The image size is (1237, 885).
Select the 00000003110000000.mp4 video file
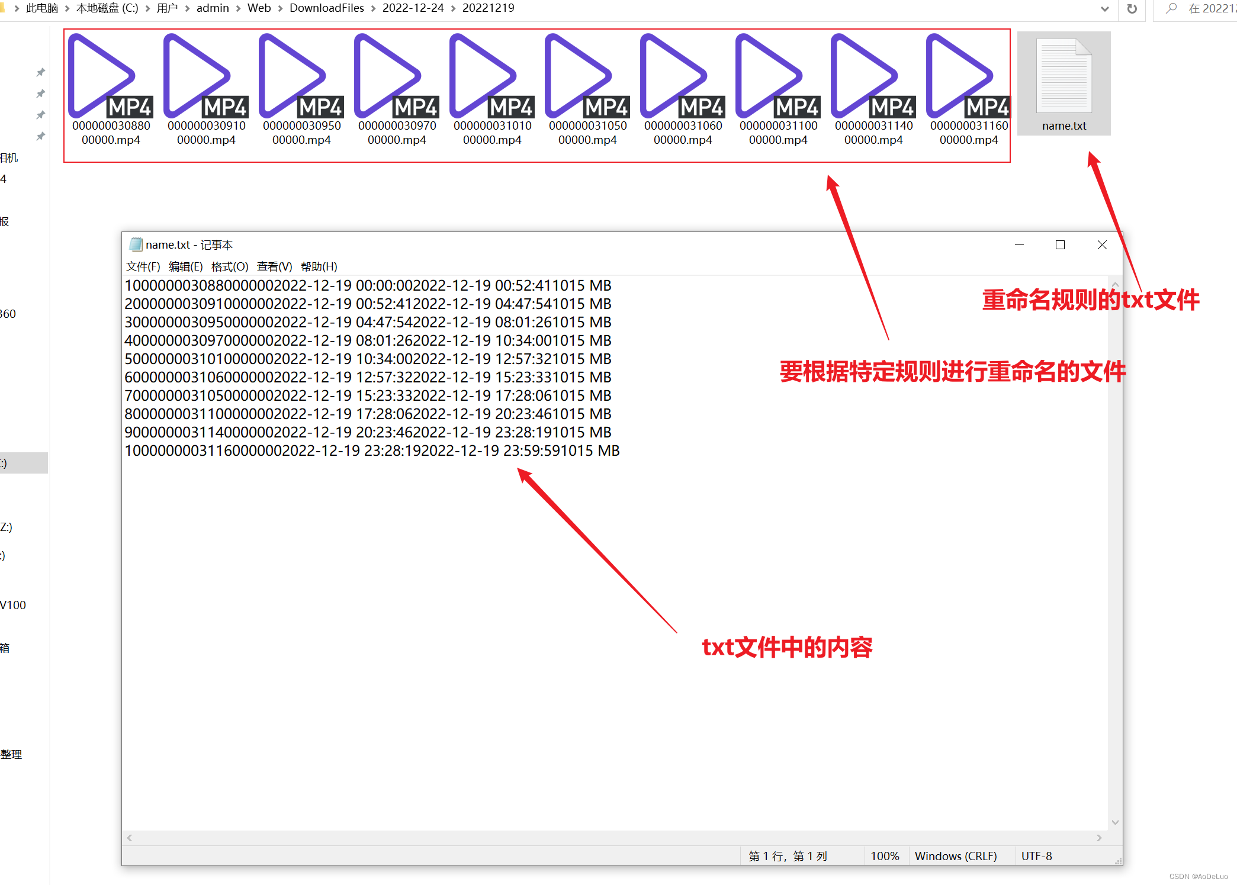778,90
